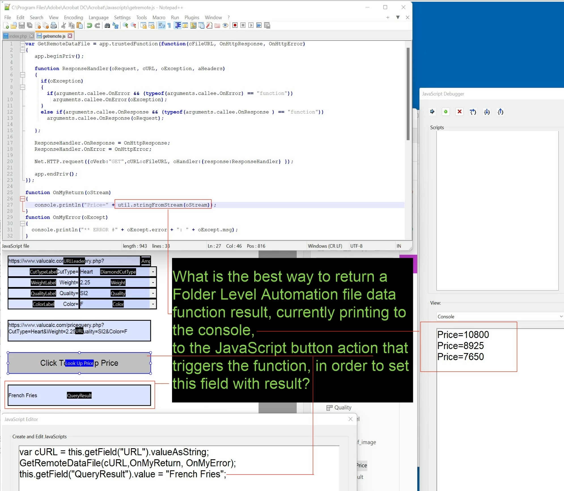Click the Notepad++ vertical scrollbar thumb

pos(408,93)
